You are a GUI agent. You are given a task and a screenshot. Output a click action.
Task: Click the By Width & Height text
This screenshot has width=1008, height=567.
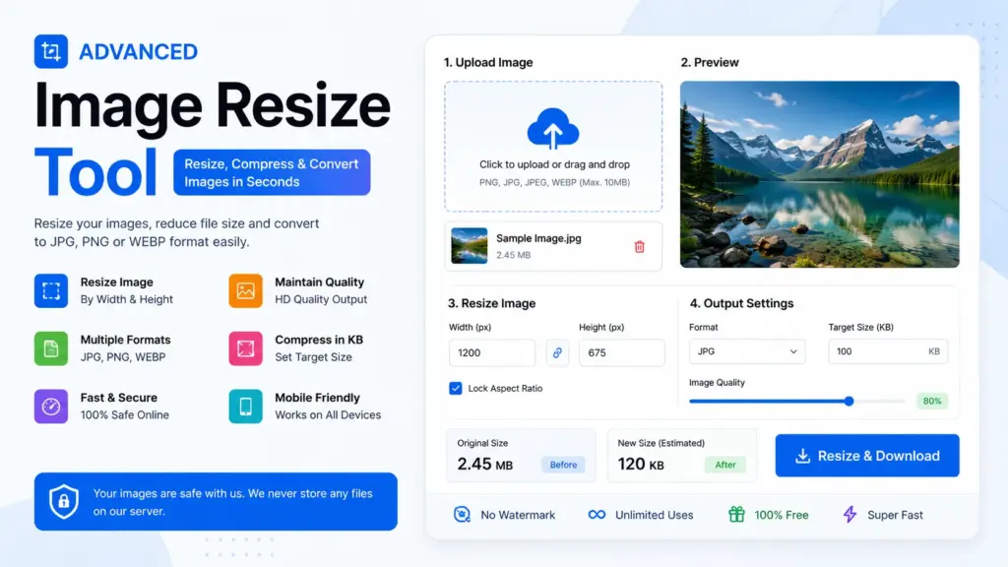point(127,299)
